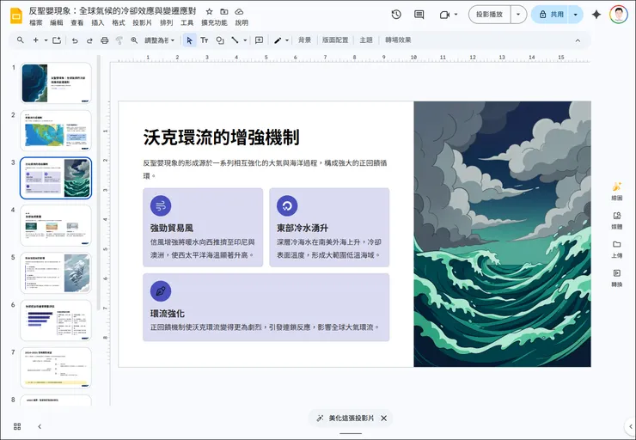Search the menus with magnifier icon
Viewport: 636px width, 440px height.
coord(21,40)
